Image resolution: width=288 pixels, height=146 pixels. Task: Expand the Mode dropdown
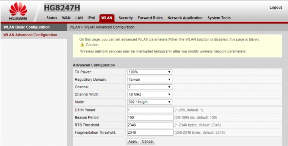pyautogui.click(x=150, y=102)
